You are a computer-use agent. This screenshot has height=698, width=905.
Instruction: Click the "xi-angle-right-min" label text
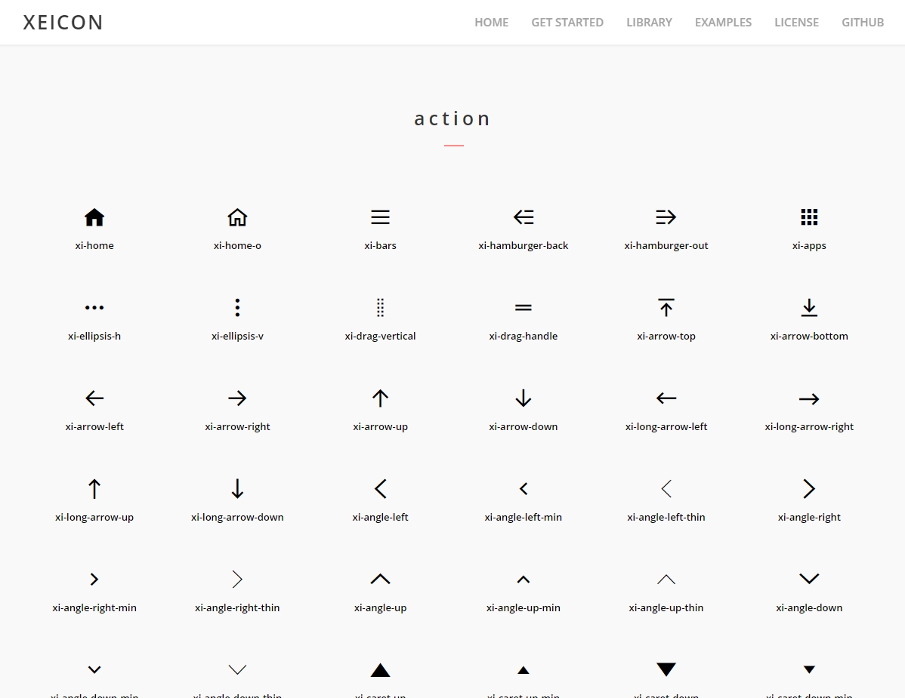click(x=94, y=607)
